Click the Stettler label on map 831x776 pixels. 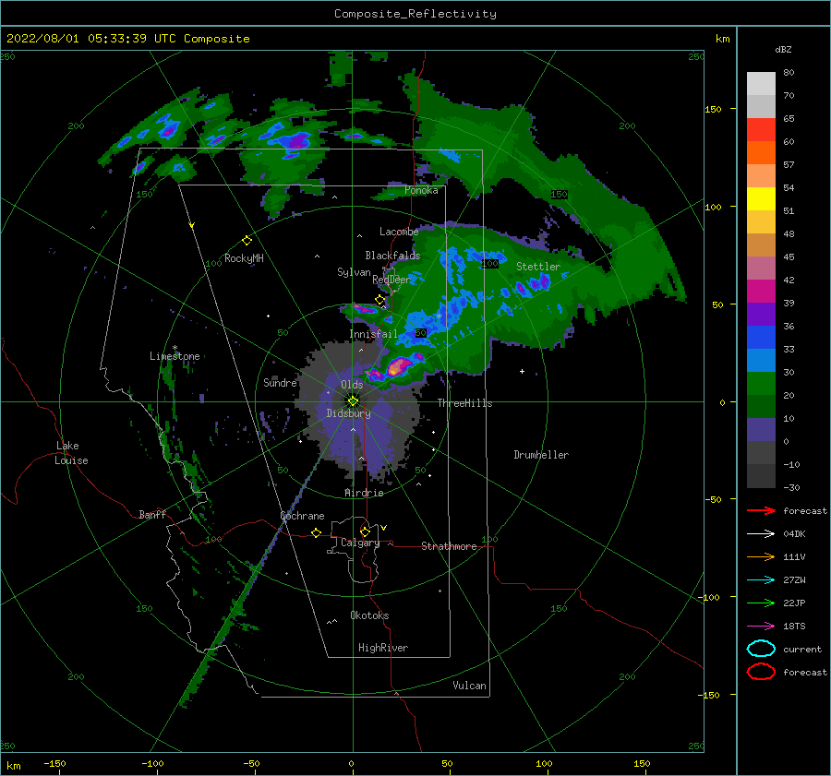click(538, 267)
